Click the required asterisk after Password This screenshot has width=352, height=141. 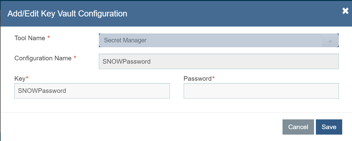[x=213, y=79]
